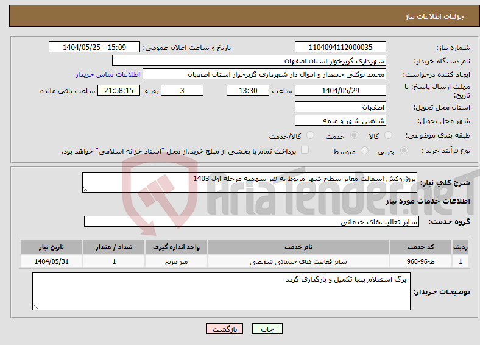
Task: Toggle the Islamic treasury payment checkbox
Action: pos(305,150)
